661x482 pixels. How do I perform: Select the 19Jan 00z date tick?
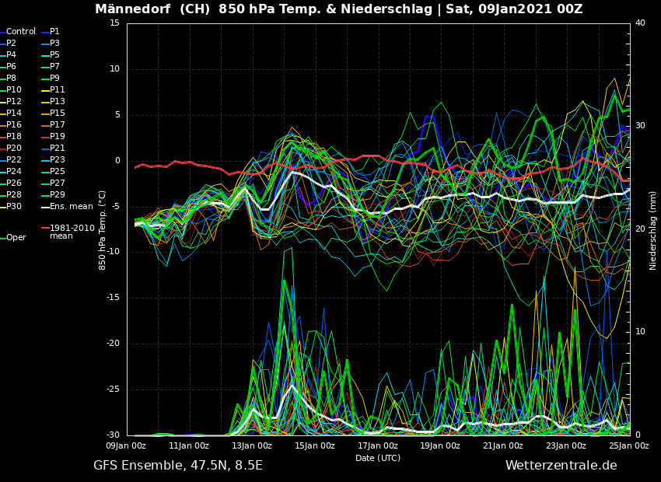tap(440, 446)
